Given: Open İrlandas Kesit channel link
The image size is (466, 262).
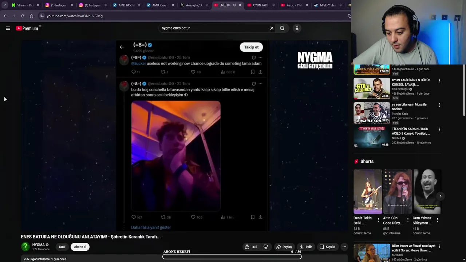Looking at the screenshot, I should coord(400,114).
